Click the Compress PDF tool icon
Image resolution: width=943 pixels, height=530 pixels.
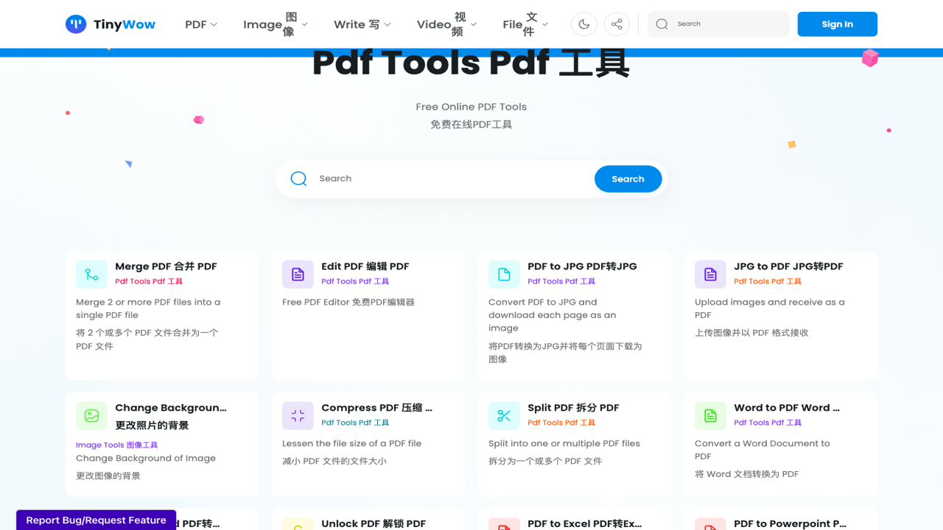(298, 416)
